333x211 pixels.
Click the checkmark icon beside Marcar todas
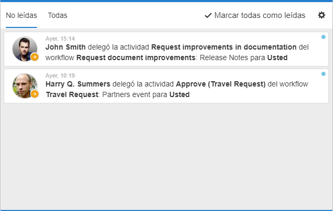coord(208,15)
